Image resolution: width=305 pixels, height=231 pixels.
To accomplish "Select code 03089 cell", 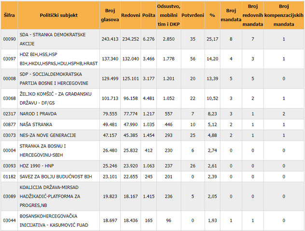I will (x=9, y=196).
